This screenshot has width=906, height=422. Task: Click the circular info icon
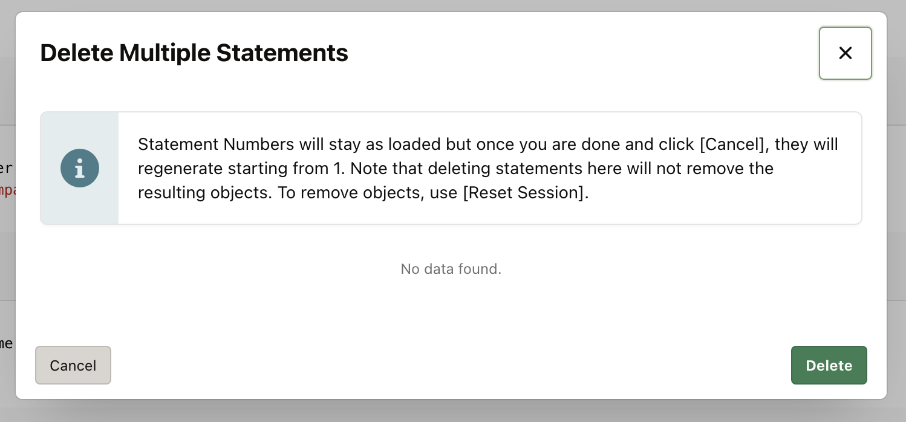pos(79,168)
